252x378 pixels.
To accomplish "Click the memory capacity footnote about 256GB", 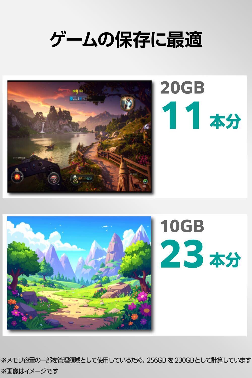I will tap(126, 360).
